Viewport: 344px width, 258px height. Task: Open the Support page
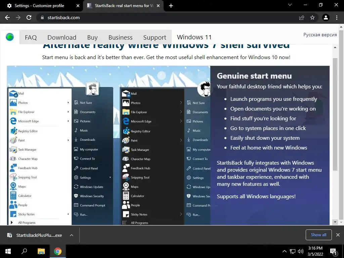[x=155, y=38]
